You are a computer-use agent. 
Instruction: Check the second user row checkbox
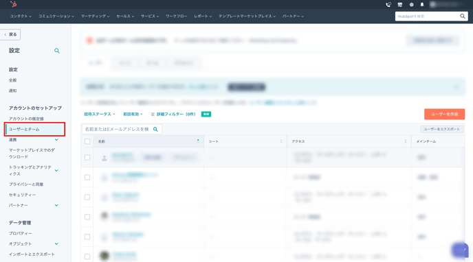87,177
